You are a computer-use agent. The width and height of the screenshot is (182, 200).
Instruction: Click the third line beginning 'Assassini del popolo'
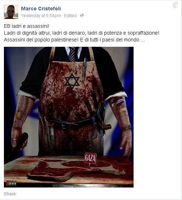tap(74, 40)
